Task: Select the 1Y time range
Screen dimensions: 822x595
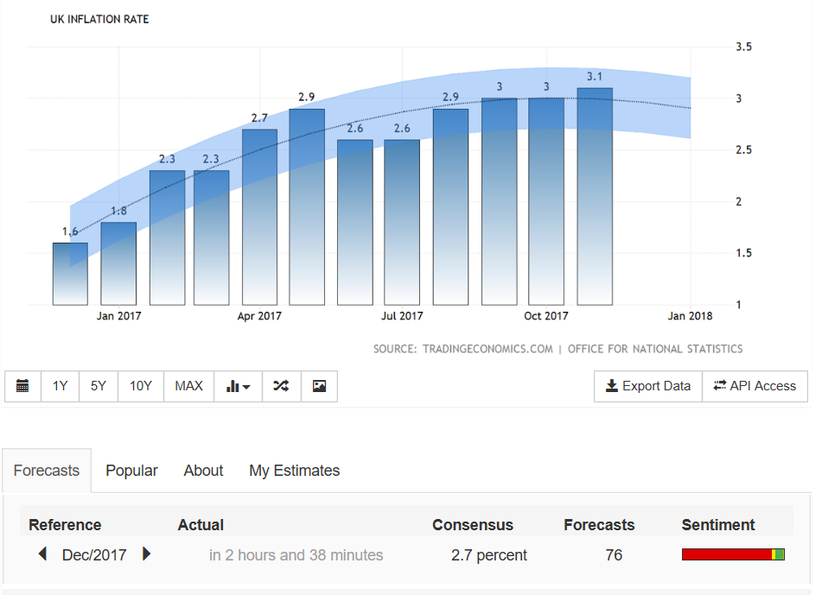Action: [x=61, y=387]
